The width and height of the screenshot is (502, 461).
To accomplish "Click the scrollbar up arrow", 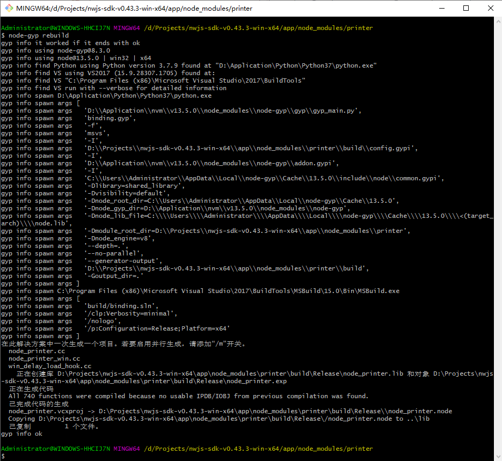I will [x=498, y=21].
